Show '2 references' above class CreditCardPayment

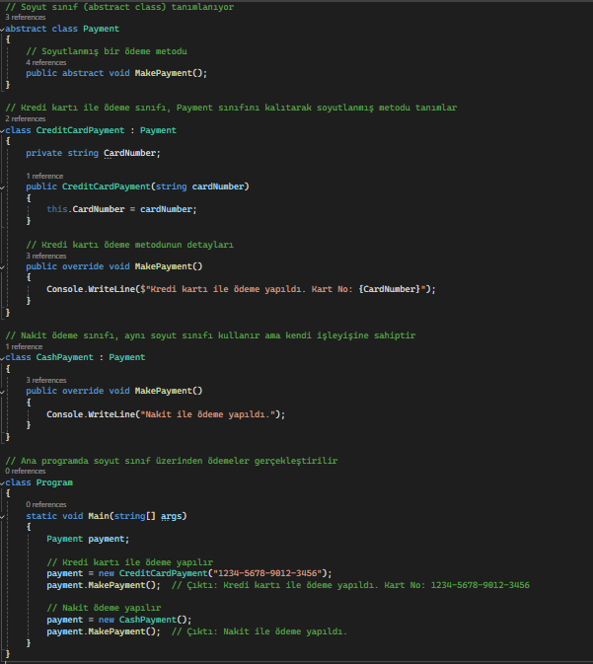25,118
